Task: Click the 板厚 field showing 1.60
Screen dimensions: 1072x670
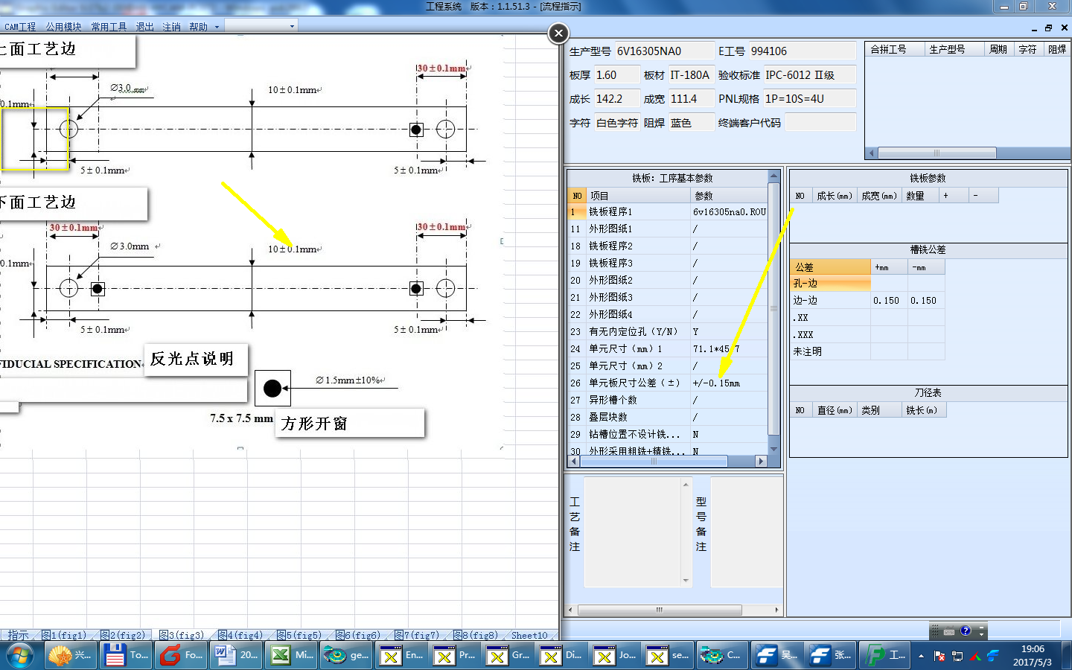Action: [x=616, y=75]
